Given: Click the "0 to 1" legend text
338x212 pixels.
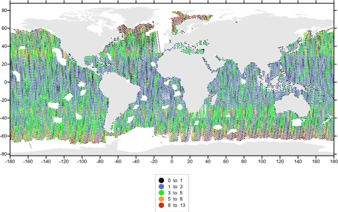Looking at the screenshot, I should point(175,180).
